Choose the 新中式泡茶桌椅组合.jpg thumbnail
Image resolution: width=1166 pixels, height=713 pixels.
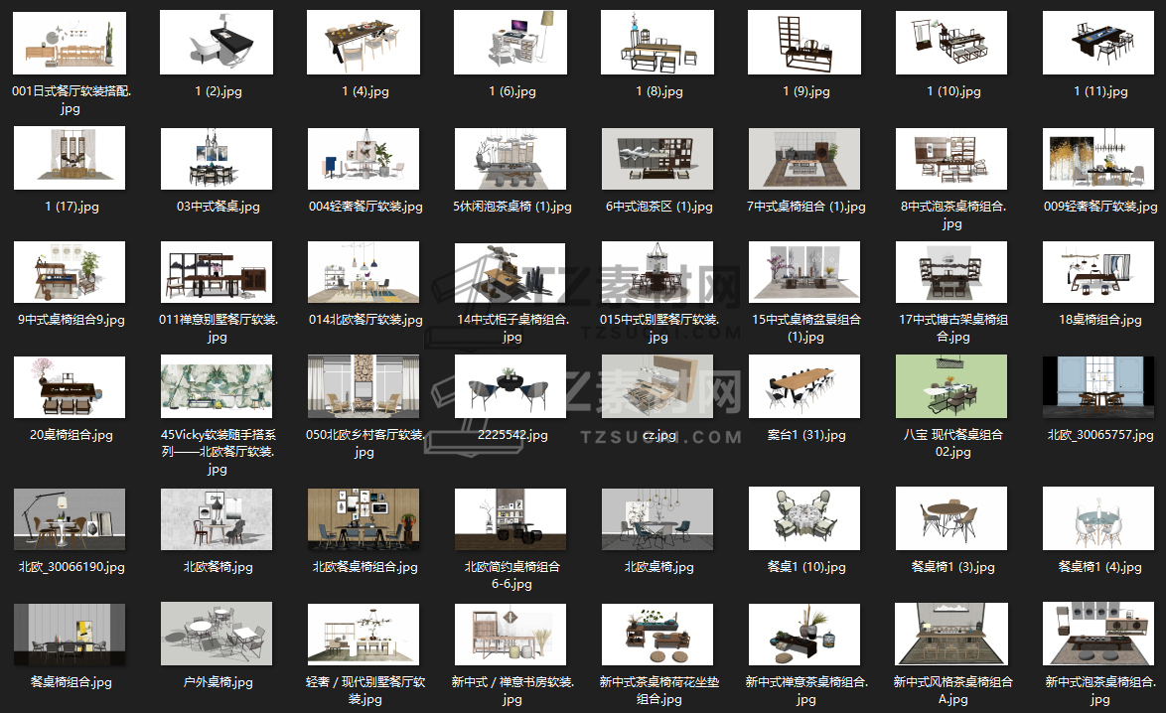point(1099,635)
